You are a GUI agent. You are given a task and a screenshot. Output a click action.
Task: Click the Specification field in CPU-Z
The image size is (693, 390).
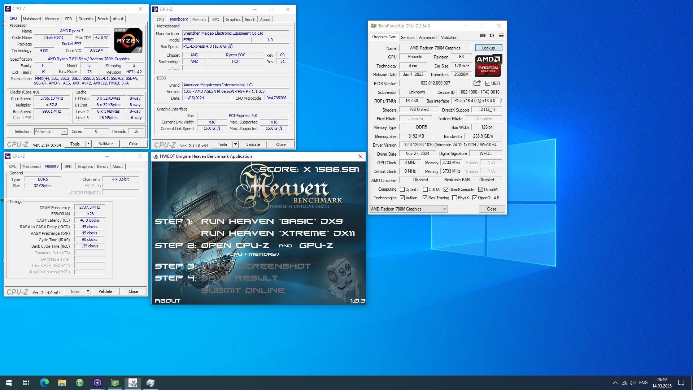click(x=88, y=59)
